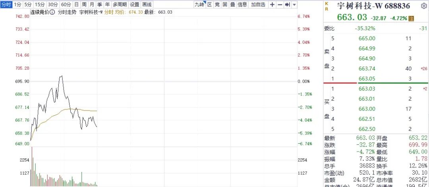The height and width of the screenshot is (187, 429).
Task: Open the toolbar dropdown arrow
Action: coord(294,5)
